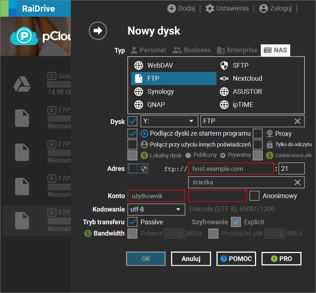Screen dimensions: 316x293
Task: Check the Lokalny dysk checkbox
Action: coord(133,155)
